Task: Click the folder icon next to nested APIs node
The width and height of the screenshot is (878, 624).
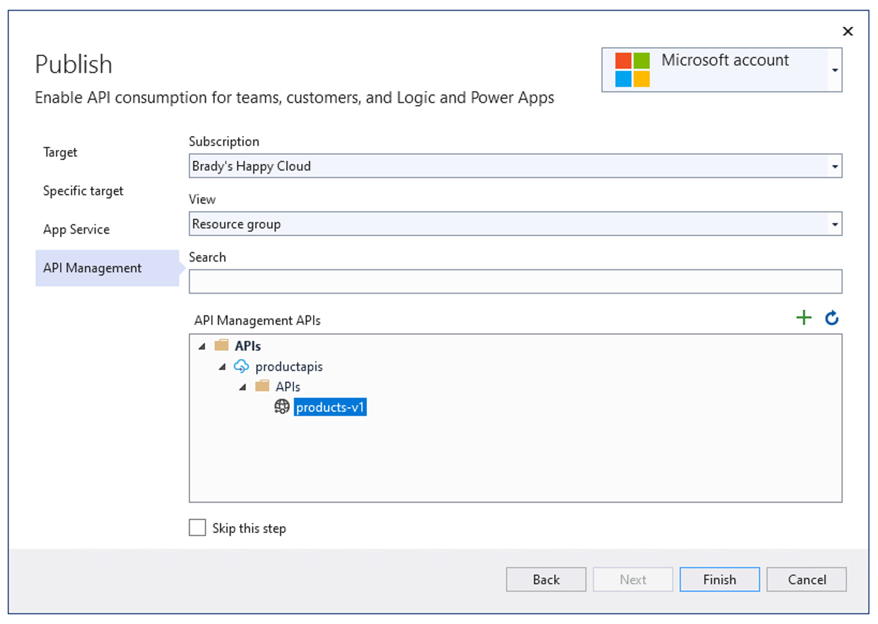Action: point(262,386)
